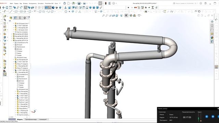Click the Rebuild traffic light icon
This screenshot has width=219, height=123.
tap(106, 3)
